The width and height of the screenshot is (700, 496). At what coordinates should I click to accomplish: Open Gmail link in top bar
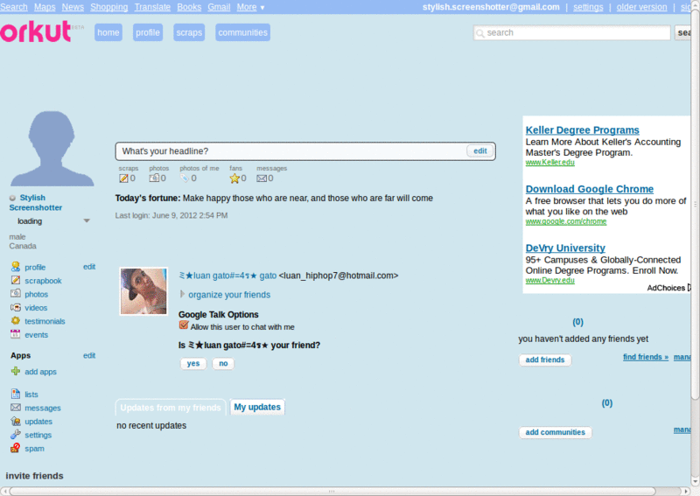pos(219,7)
